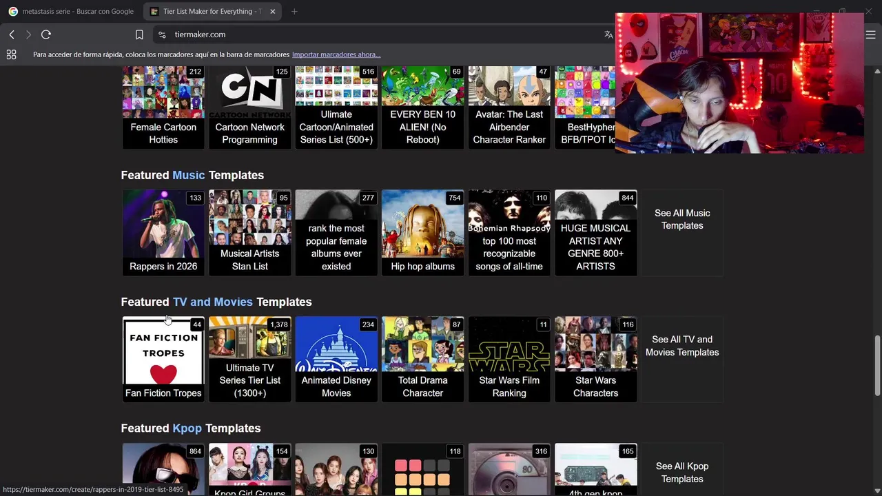Click the bookmark icon beside the address bar
882x496 pixels.
pos(139,34)
